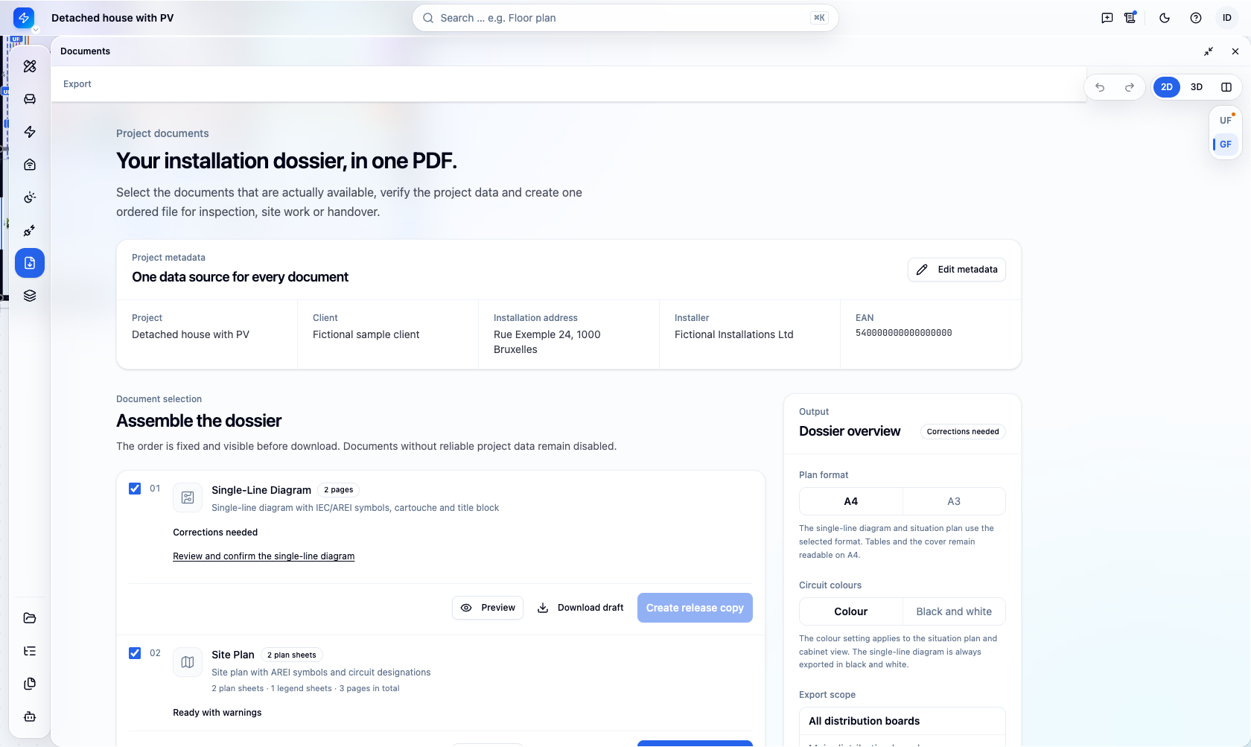The height and width of the screenshot is (747, 1251).
Task: Choose Colour circuit colours option
Action: tap(851, 611)
